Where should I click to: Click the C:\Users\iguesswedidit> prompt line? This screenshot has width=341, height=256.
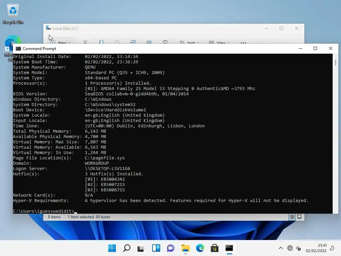pyautogui.click(x=44, y=211)
